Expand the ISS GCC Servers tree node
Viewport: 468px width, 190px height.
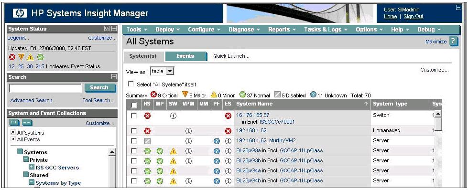[32, 168]
